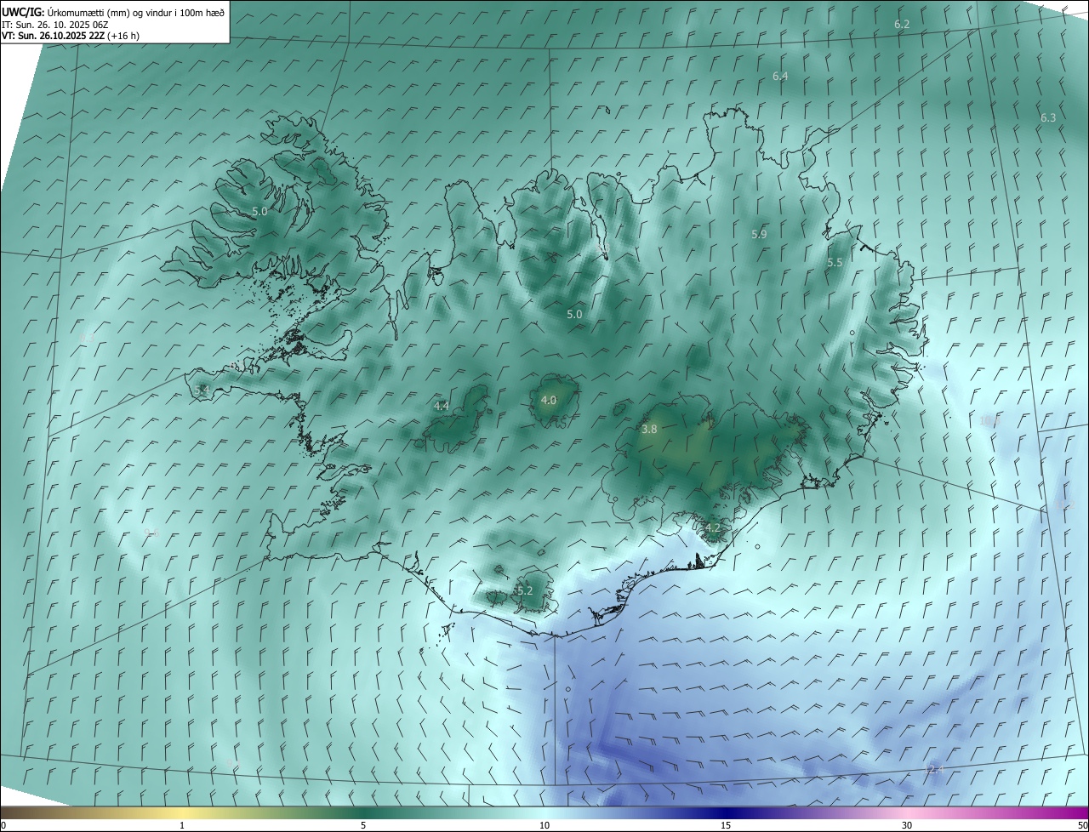Click the 'VT: Sun. 26.10.2025 22Z' line
This screenshot has height=832, width=1089.
71,36
